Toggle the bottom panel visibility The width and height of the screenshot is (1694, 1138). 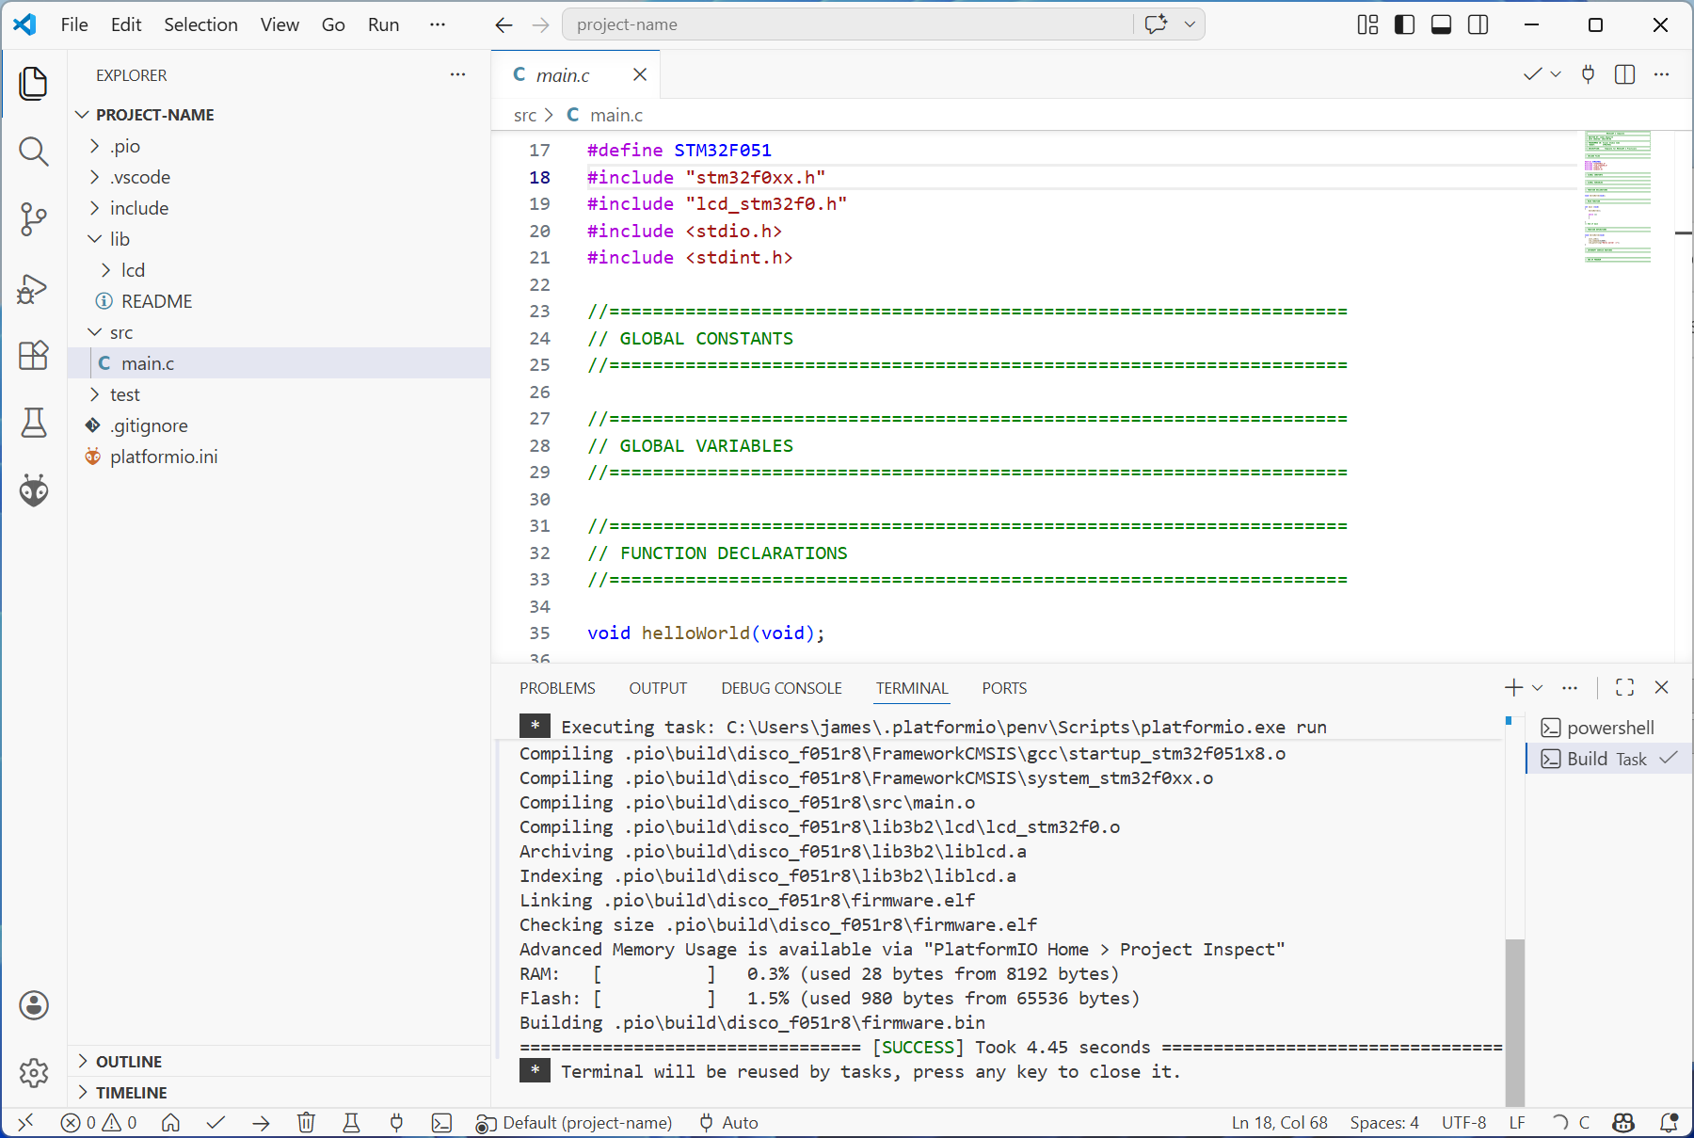(x=1441, y=24)
